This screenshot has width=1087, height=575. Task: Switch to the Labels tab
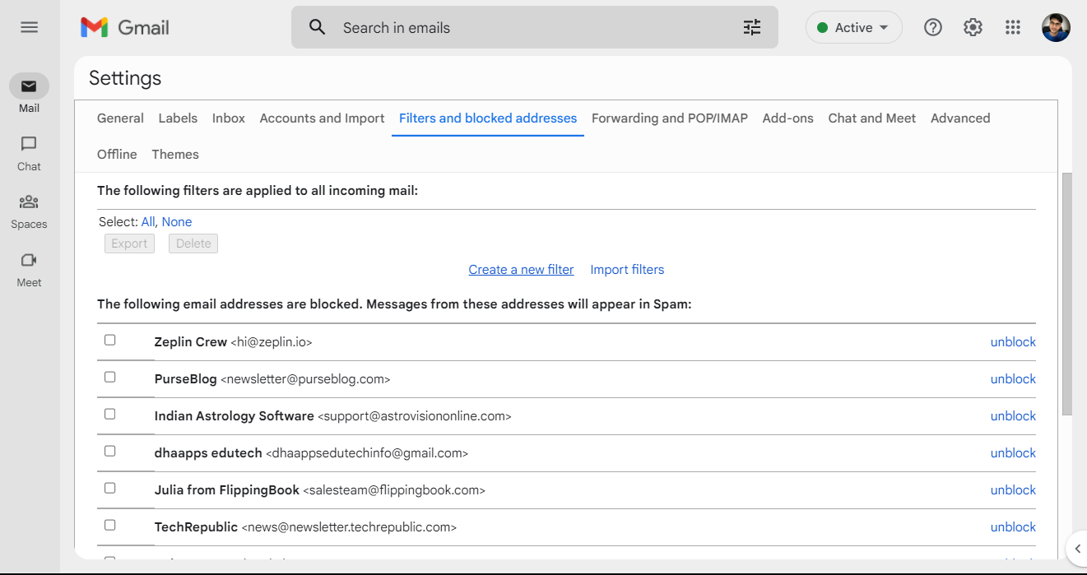[178, 118]
